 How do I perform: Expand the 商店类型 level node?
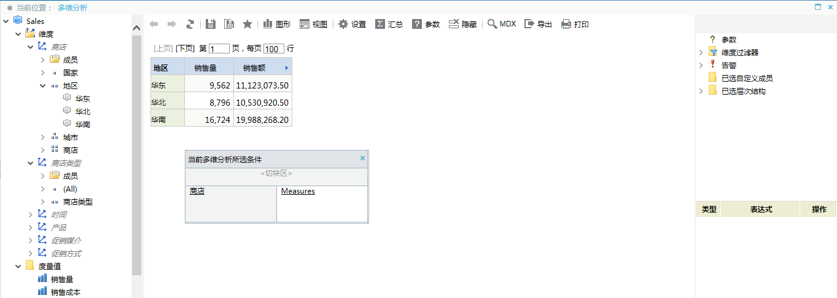click(x=42, y=202)
